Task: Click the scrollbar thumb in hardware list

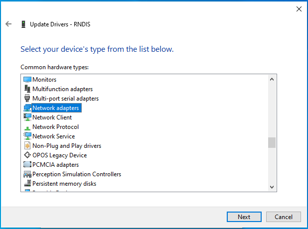Action: pyautogui.click(x=272, y=142)
